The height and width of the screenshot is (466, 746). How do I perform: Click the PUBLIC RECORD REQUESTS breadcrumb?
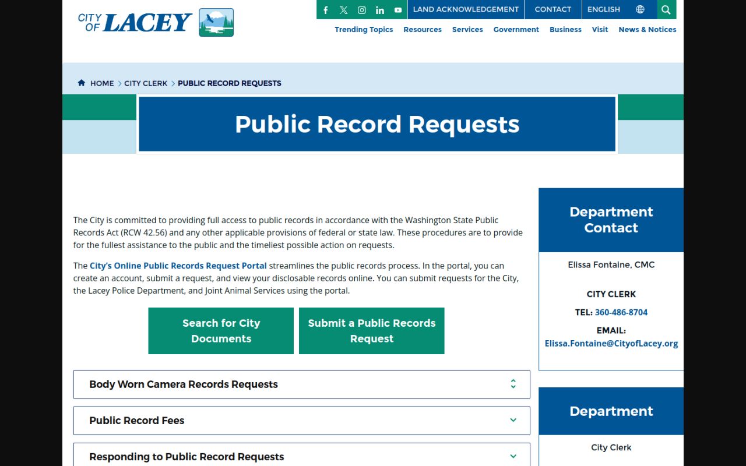(x=230, y=83)
